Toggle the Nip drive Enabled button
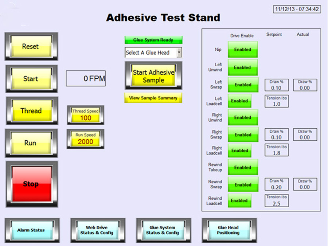This screenshot has height=246, width=328. coord(243,50)
